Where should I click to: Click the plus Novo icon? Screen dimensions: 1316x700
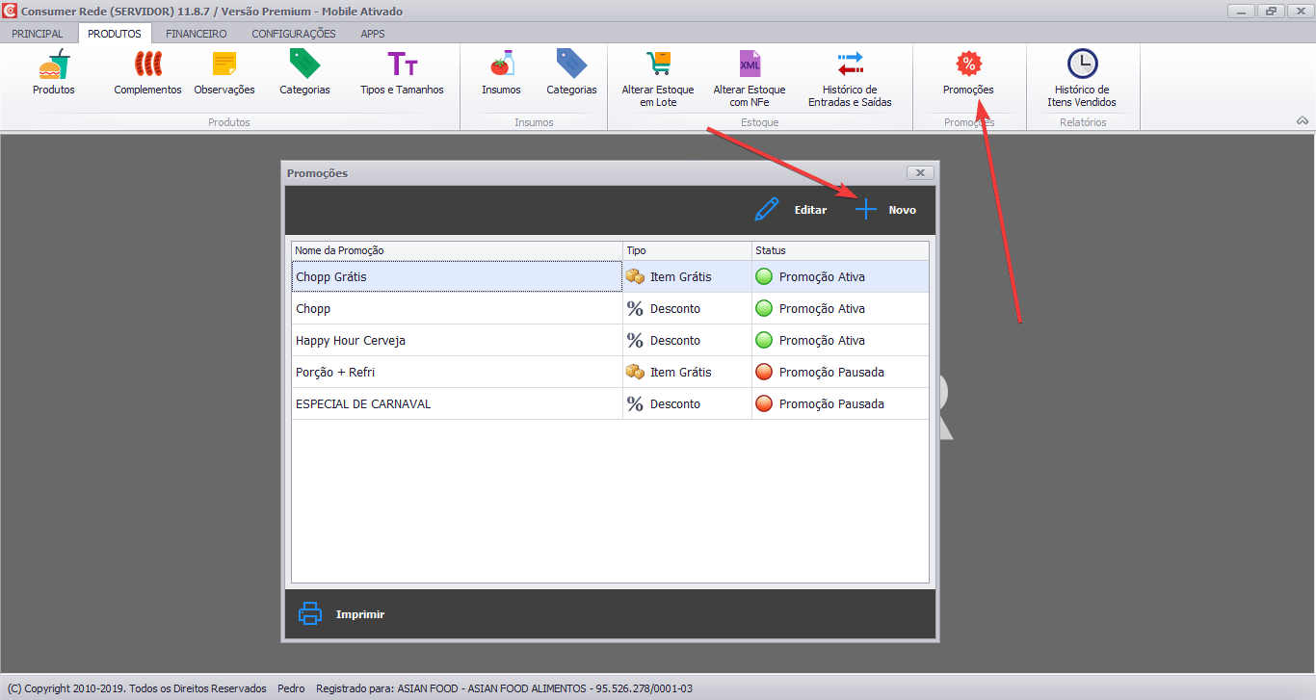click(x=866, y=209)
